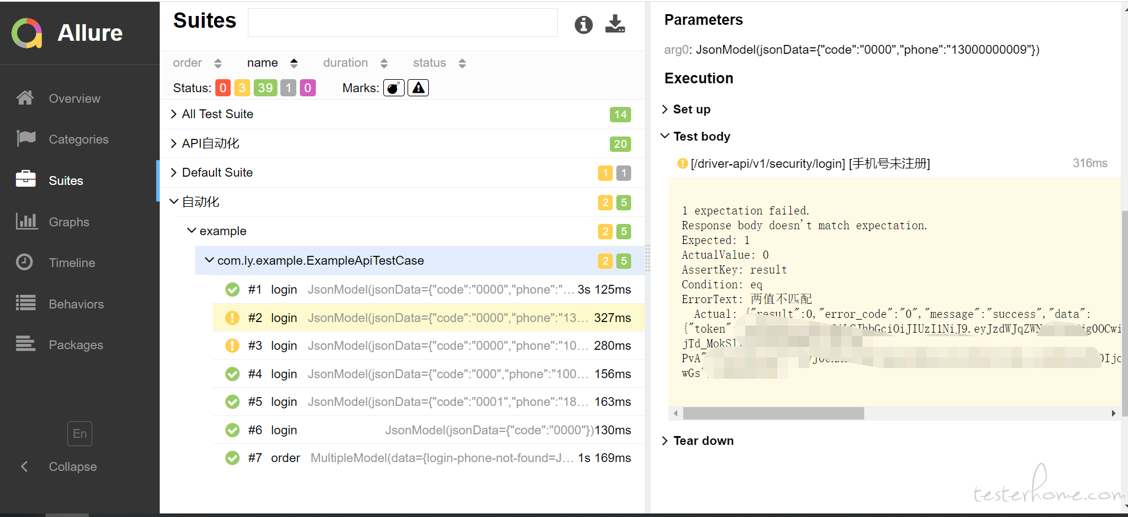Click the Allure logo icon

[x=27, y=32]
